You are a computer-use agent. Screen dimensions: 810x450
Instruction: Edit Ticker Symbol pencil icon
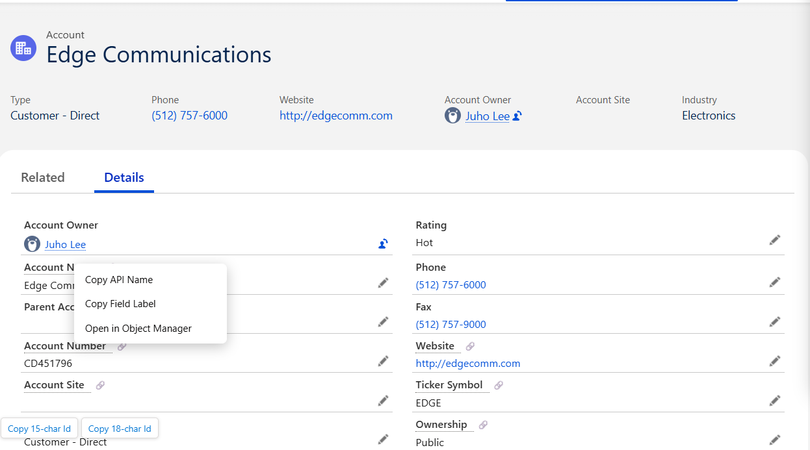pyautogui.click(x=775, y=401)
